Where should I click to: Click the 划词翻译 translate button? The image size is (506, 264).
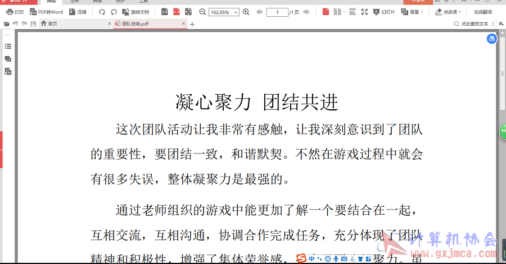[x=483, y=12]
